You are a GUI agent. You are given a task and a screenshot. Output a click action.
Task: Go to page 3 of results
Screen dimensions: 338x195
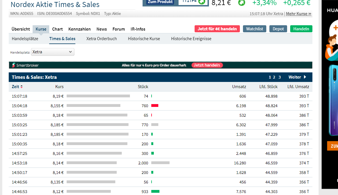coord(280,77)
